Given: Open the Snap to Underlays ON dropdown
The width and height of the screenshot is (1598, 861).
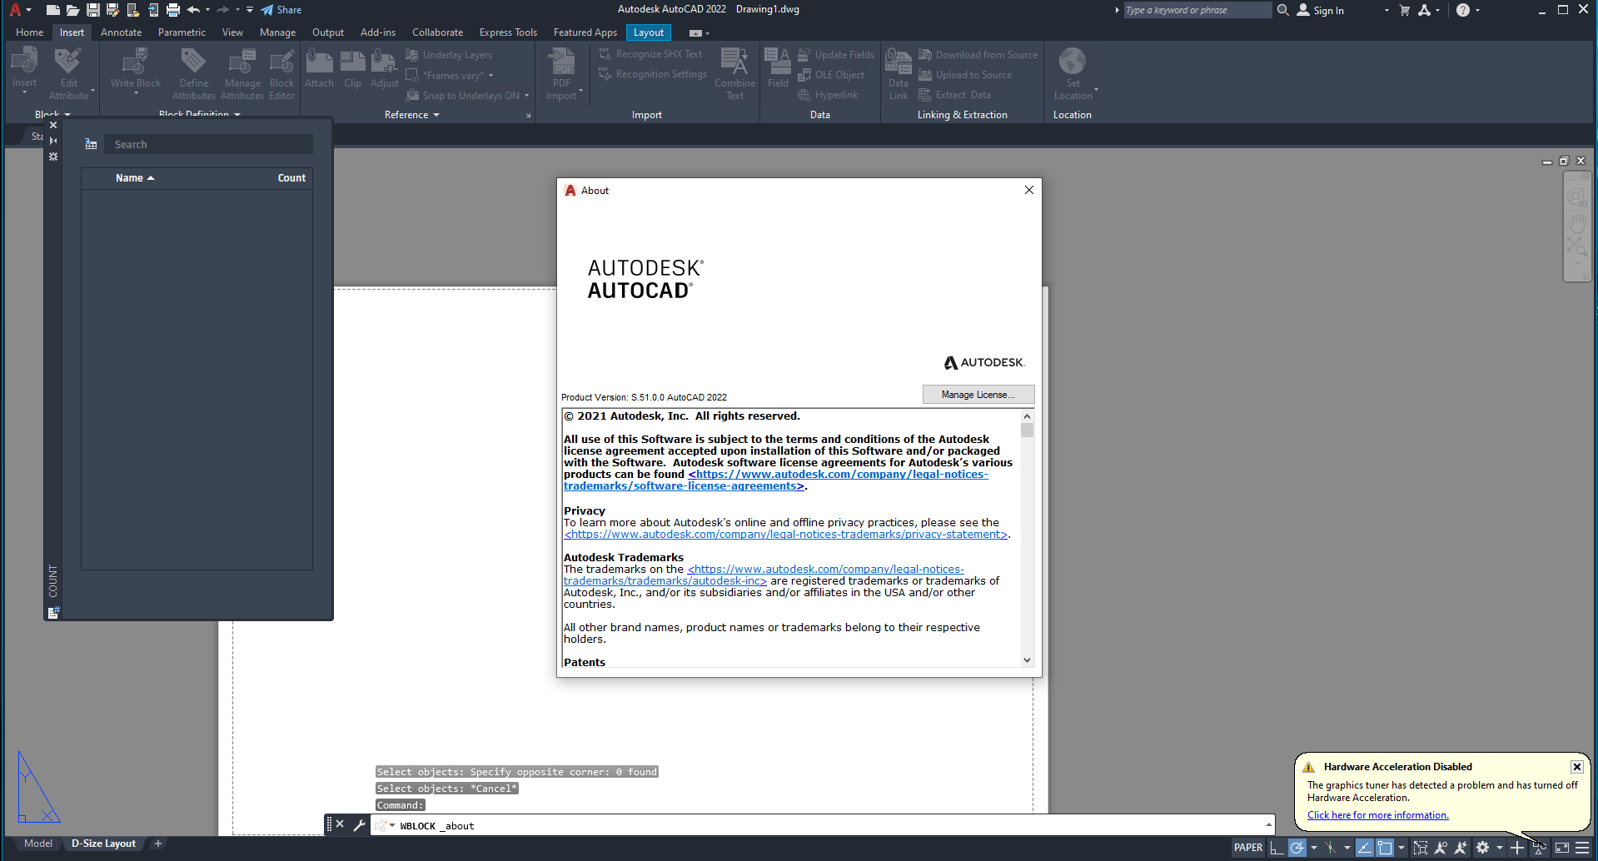Looking at the screenshot, I should [x=526, y=96].
